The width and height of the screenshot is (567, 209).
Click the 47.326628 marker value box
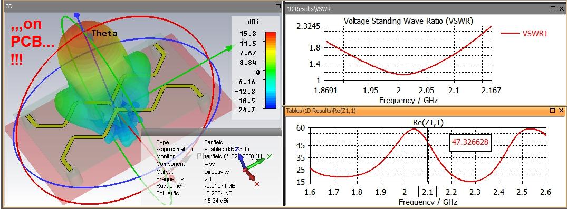470,142
